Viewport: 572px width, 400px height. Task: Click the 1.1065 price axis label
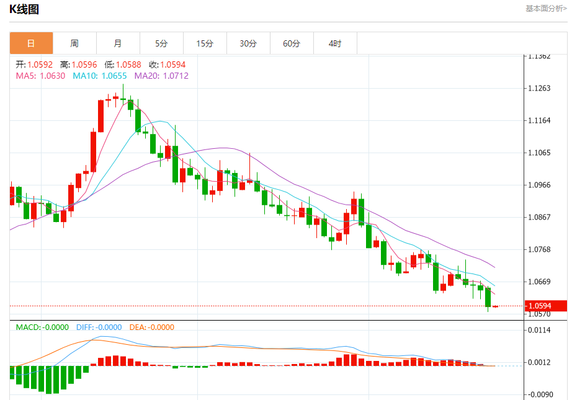coord(539,153)
